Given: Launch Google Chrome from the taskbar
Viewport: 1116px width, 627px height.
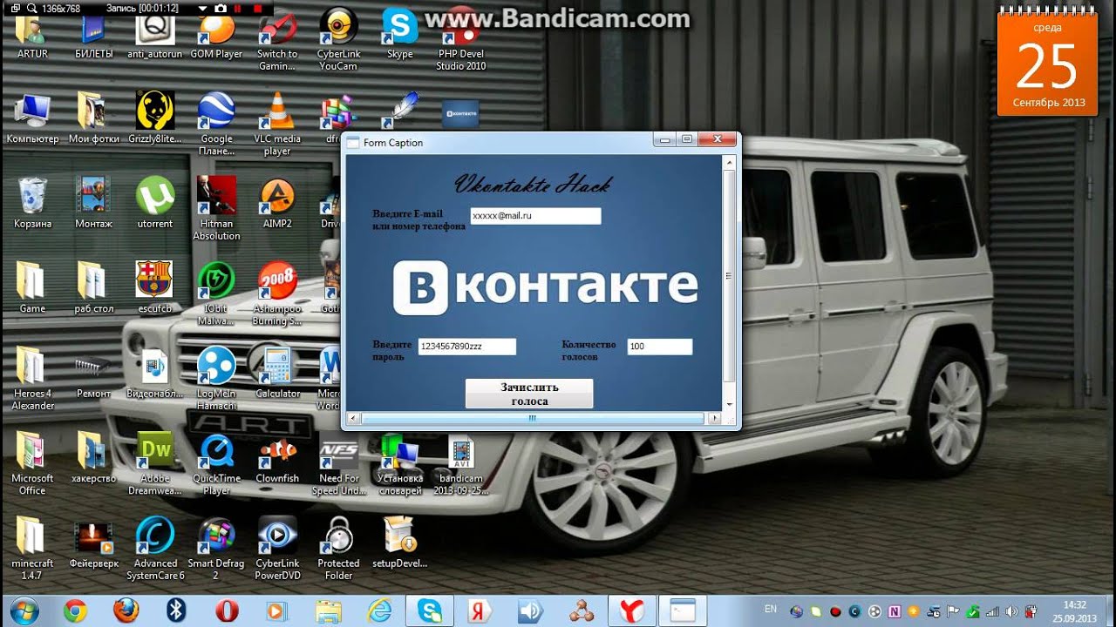Looking at the screenshot, I should coord(75,610).
